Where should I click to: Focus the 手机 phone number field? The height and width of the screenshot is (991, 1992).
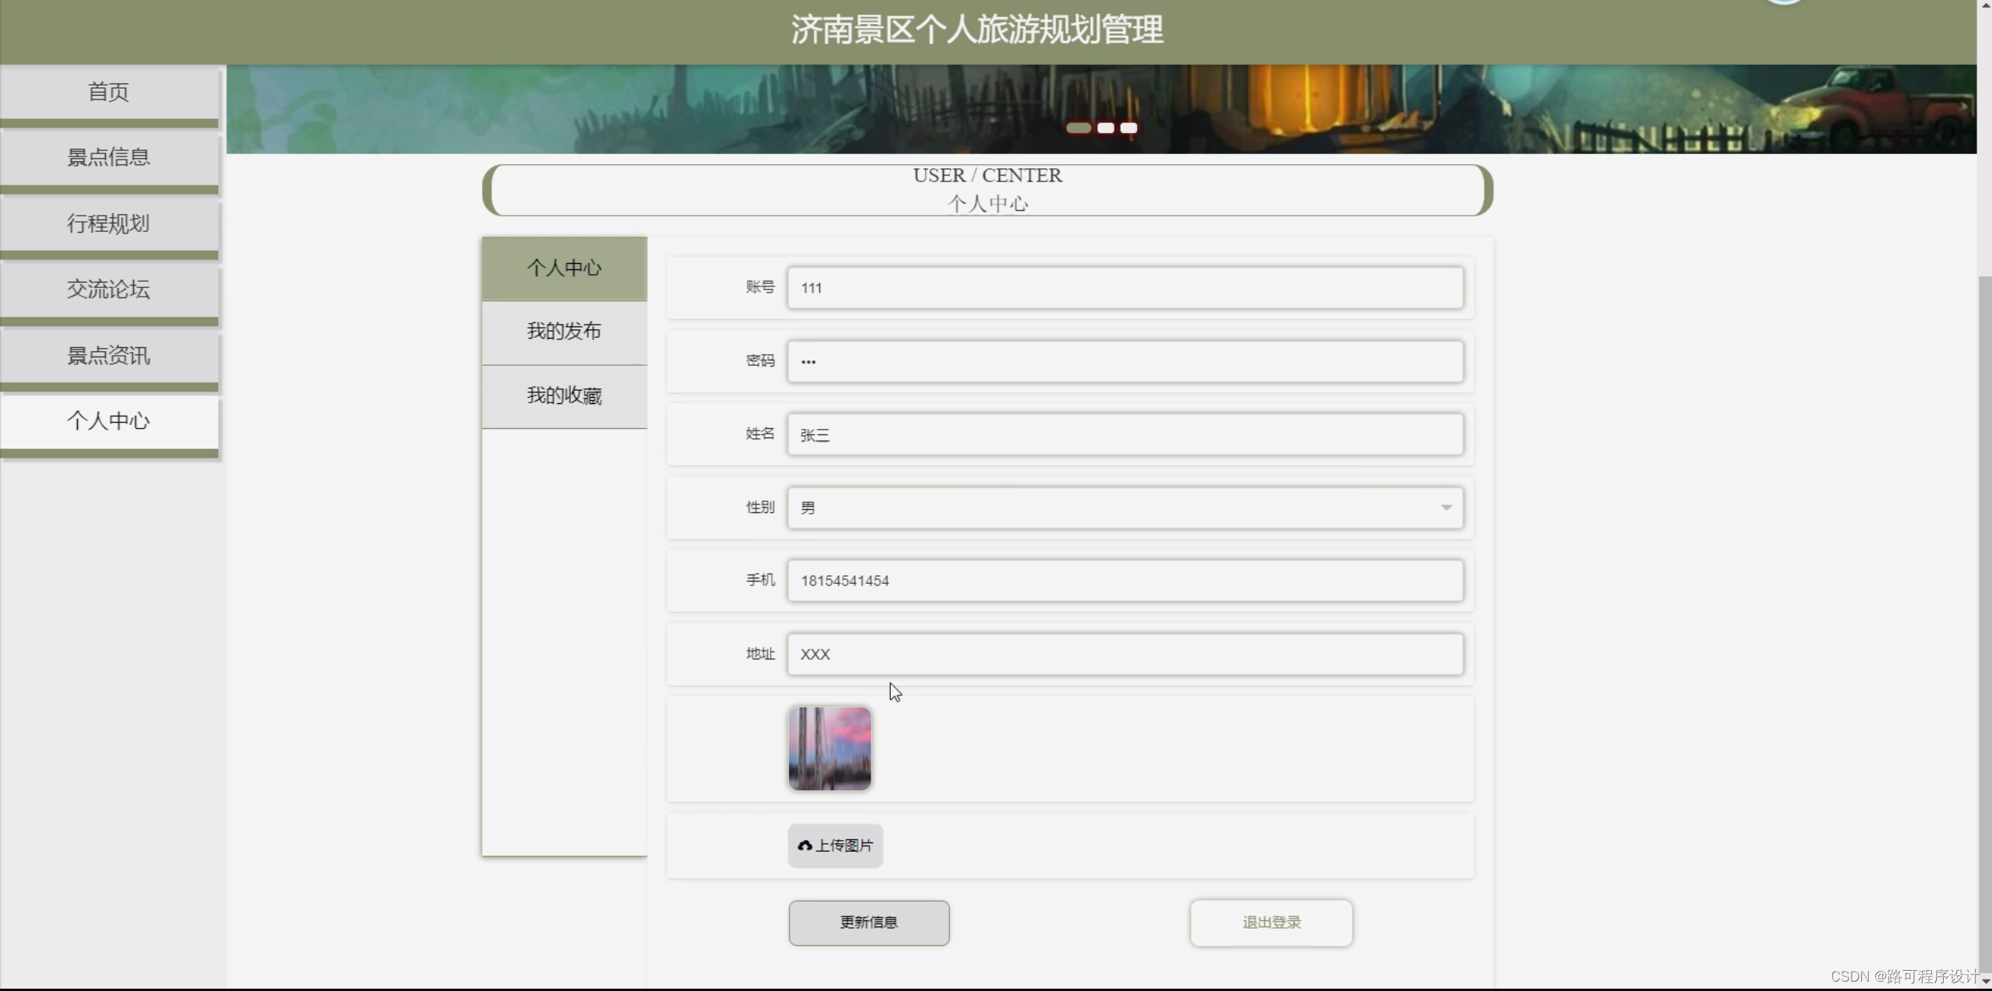(x=1124, y=581)
